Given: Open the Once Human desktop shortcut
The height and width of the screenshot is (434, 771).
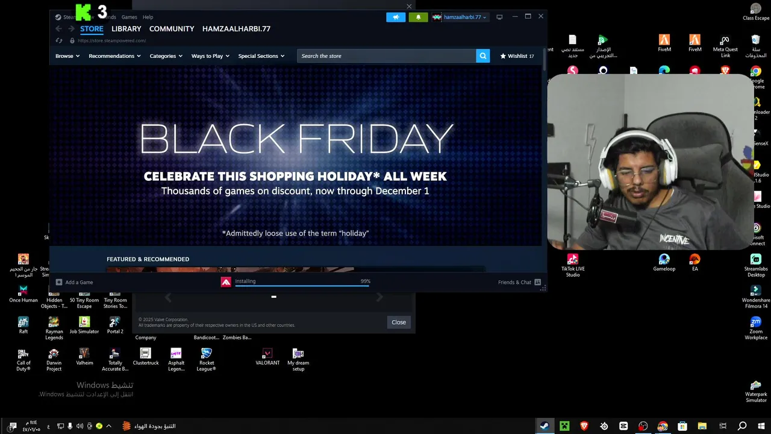Looking at the screenshot, I should (x=23, y=294).
